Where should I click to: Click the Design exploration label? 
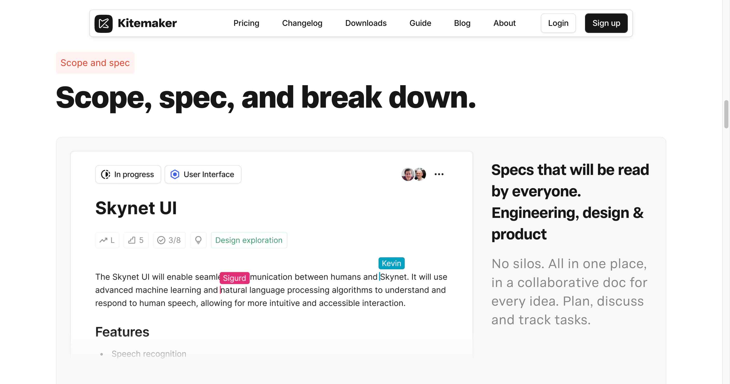249,240
